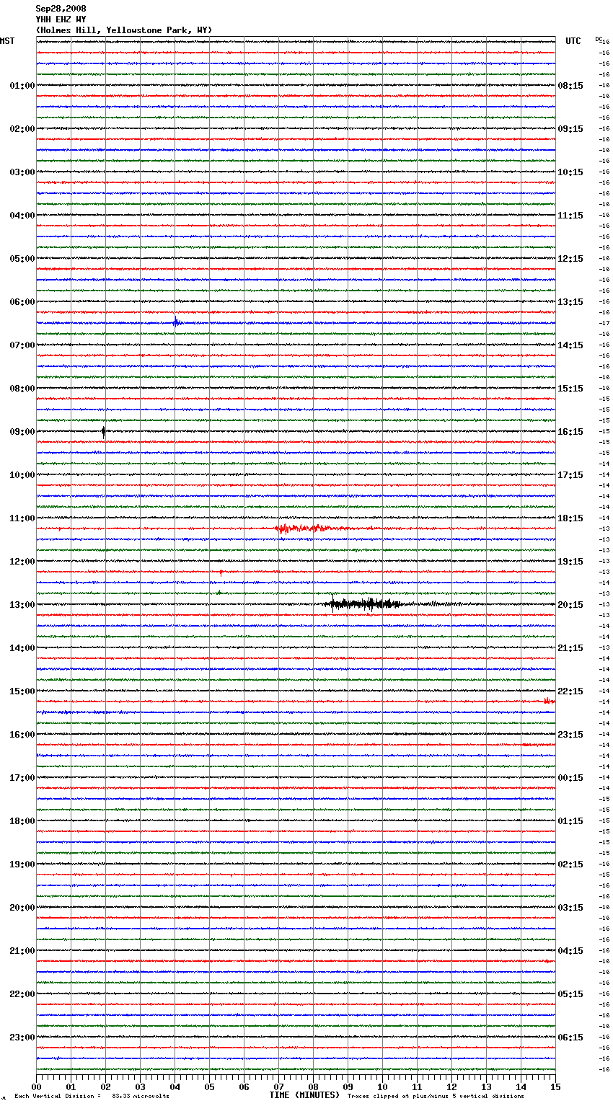Click the 01:15 UTC time label
The image size is (613, 1106).
coord(570,821)
